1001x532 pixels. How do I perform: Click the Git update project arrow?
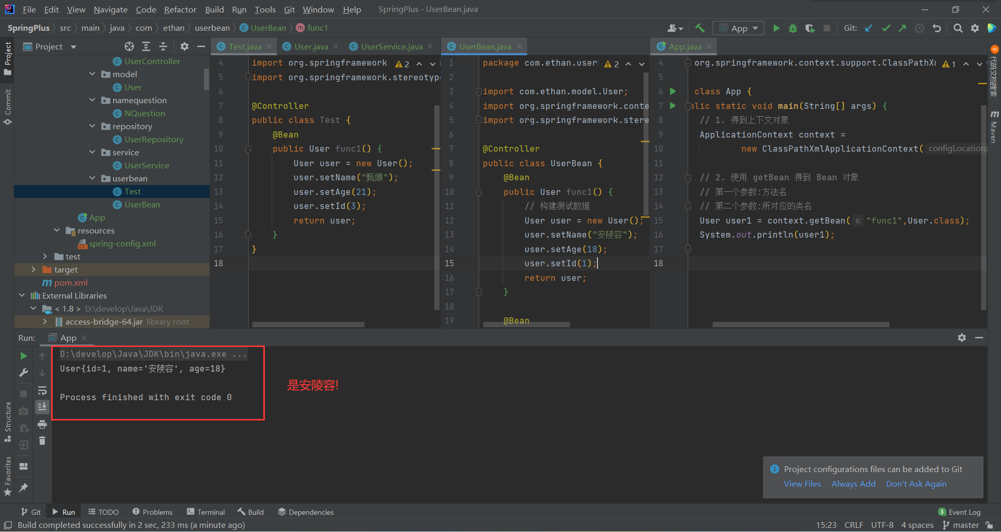tap(869, 28)
